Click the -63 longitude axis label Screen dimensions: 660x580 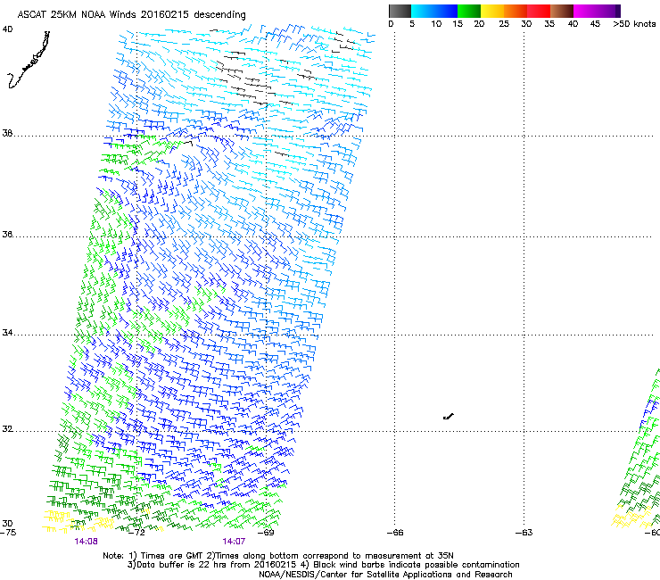point(523,533)
